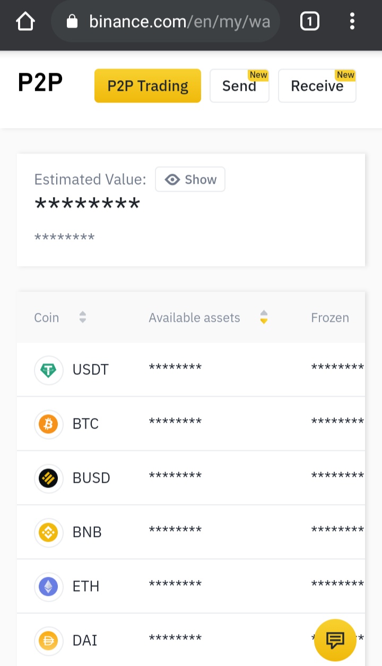Show the hidden estimated value

(190, 180)
